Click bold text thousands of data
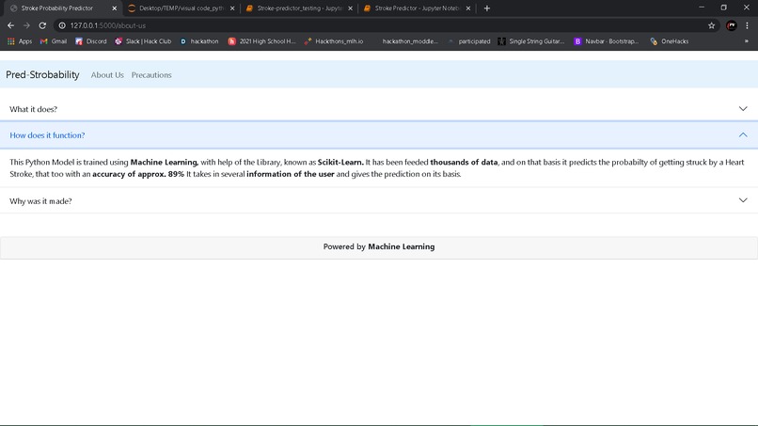This screenshot has height=426, width=758. [464, 163]
